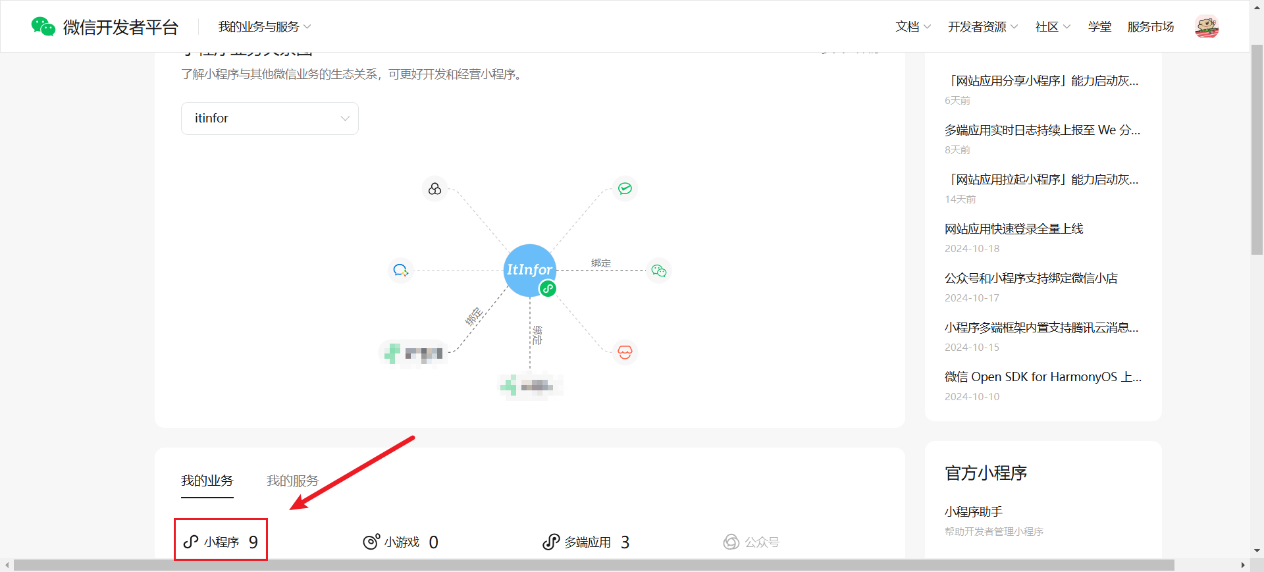Screen dimensions: 1264x572
Task: Click the 官方小程序 heading
Action: tap(986, 473)
